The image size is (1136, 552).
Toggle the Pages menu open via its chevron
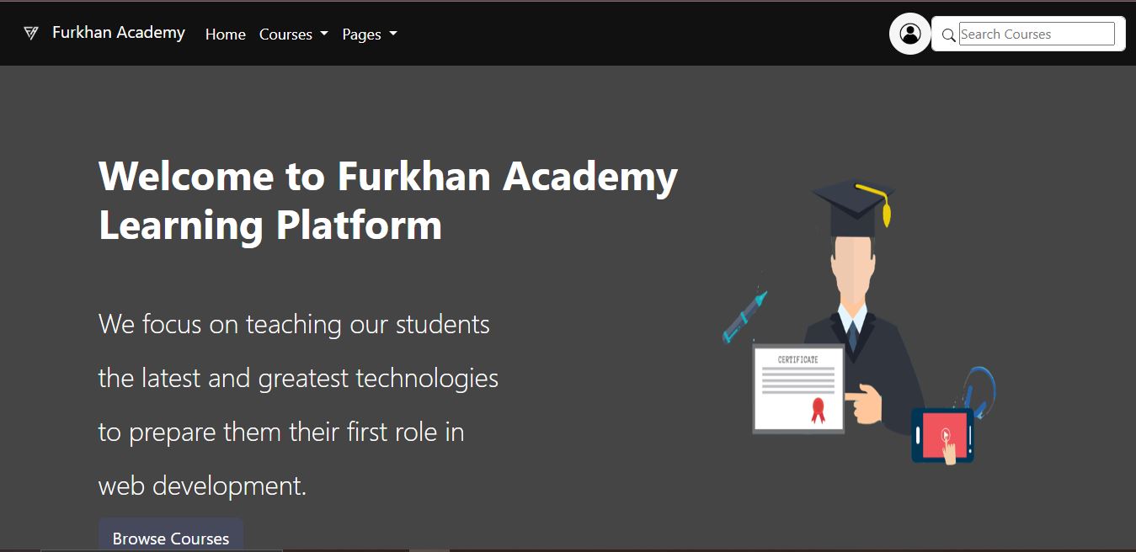(x=392, y=34)
